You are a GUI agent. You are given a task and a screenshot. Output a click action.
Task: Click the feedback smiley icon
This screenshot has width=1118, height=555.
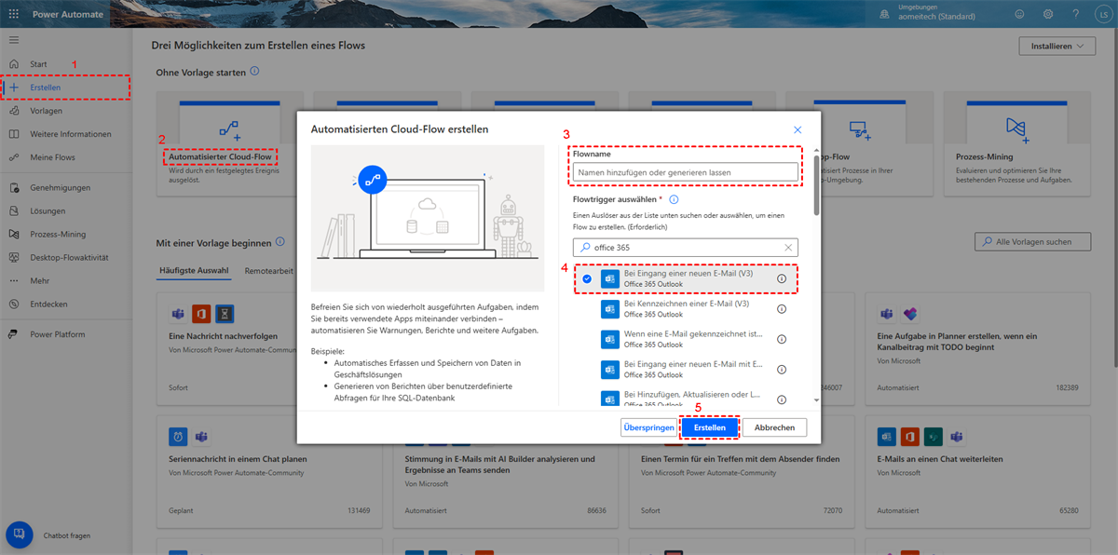coord(1019,14)
